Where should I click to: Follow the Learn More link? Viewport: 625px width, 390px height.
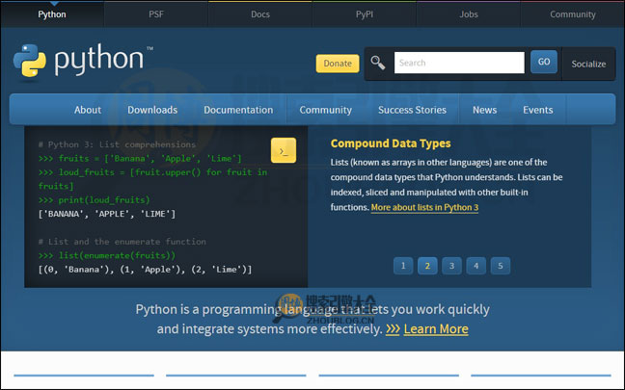click(436, 329)
